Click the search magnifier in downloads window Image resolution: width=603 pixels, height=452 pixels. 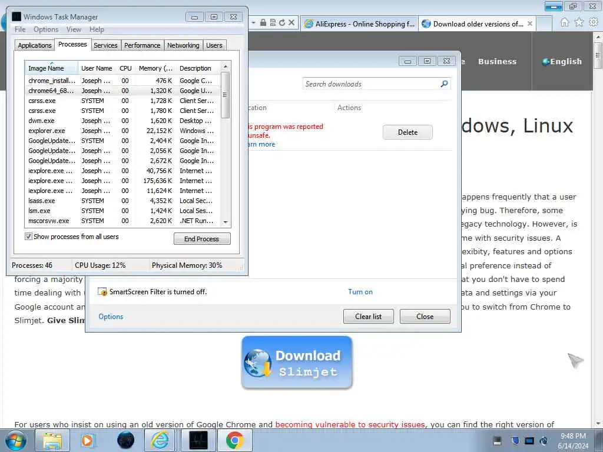(444, 84)
